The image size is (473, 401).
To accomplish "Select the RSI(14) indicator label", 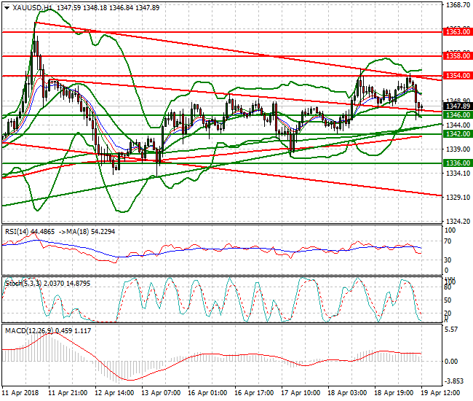I will click(17, 232).
